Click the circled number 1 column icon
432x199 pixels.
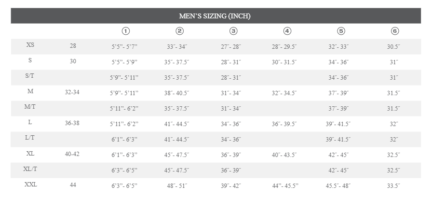(x=125, y=31)
